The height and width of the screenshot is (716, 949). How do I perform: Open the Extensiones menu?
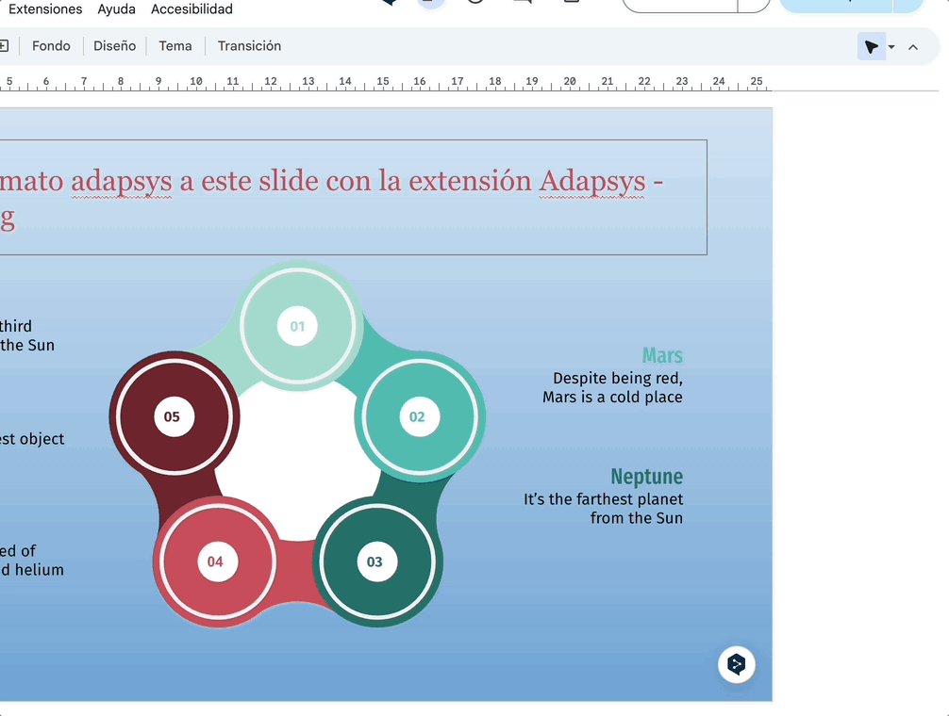tap(45, 9)
